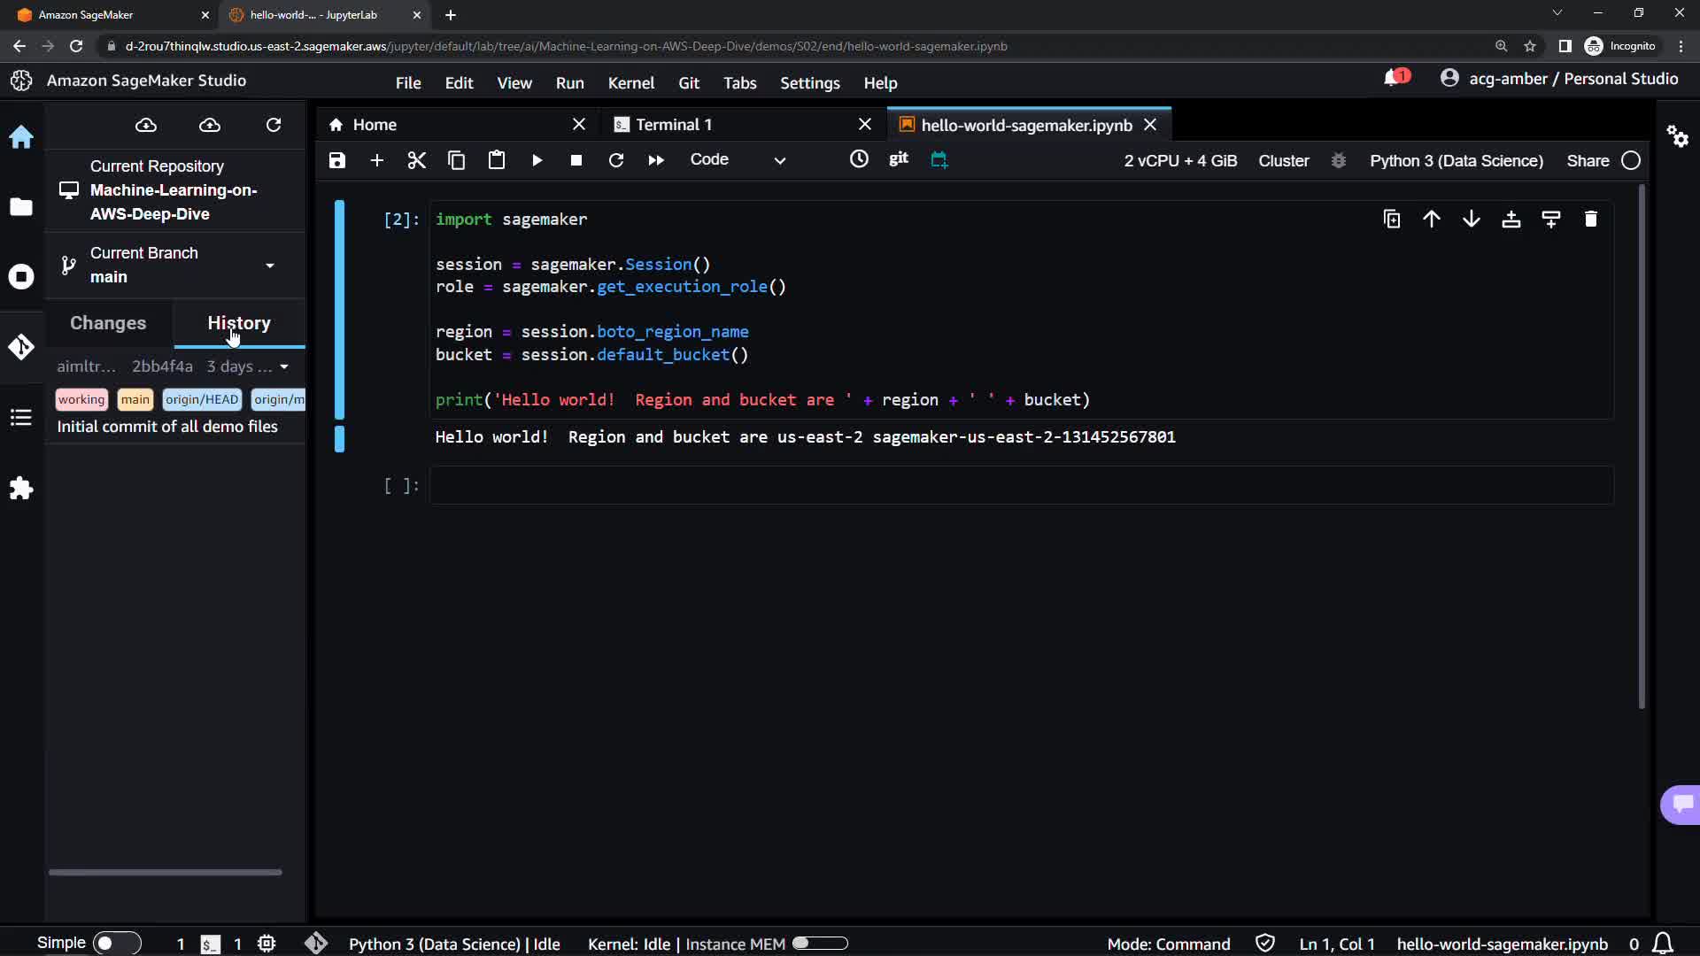Image resolution: width=1700 pixels, height=956 pixels.
Task: Click the Git sidebar icon
Action: (21, 347)
